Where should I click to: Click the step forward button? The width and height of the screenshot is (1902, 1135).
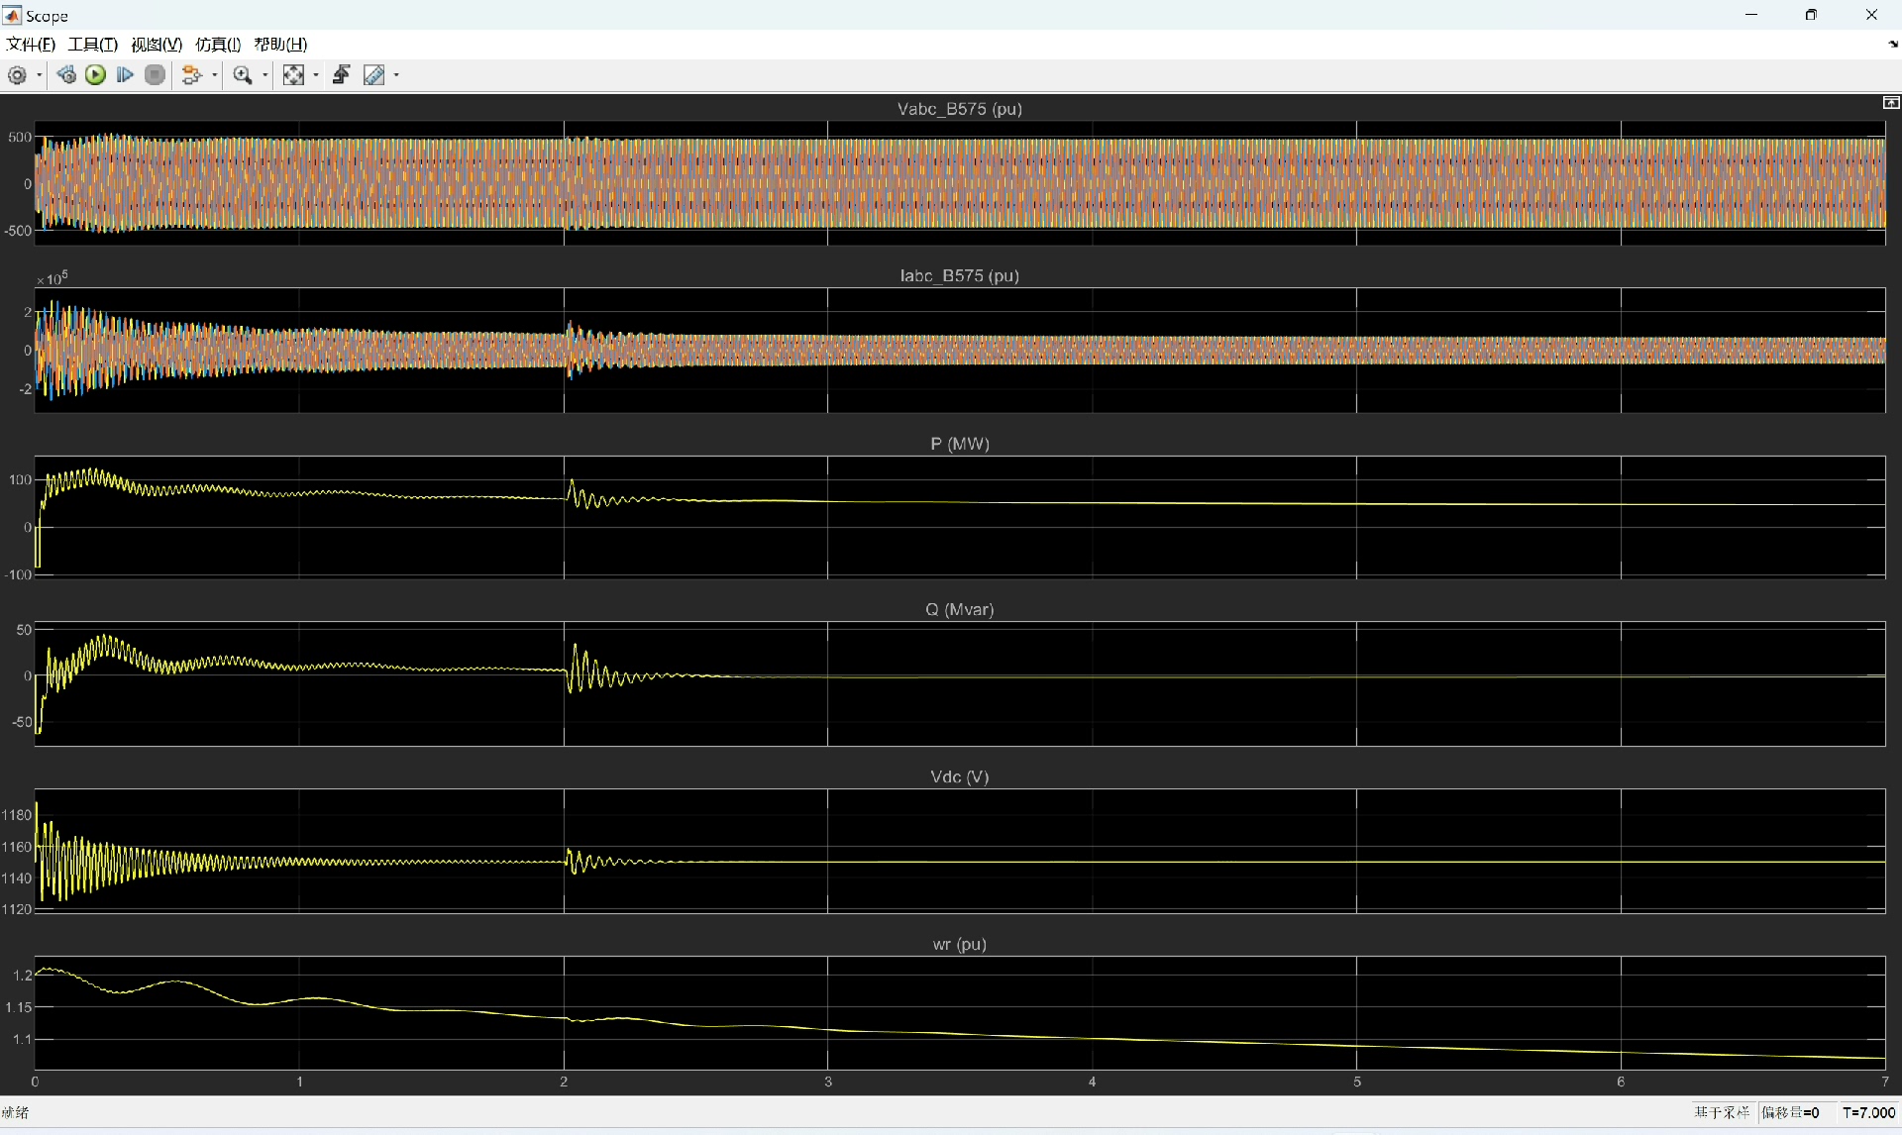(x=125, y=75)
